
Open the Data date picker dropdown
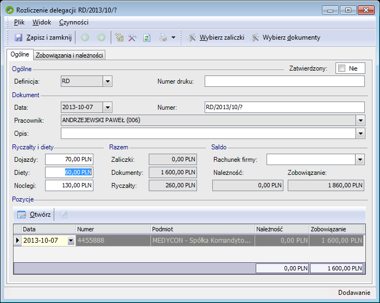pos(107,107)
